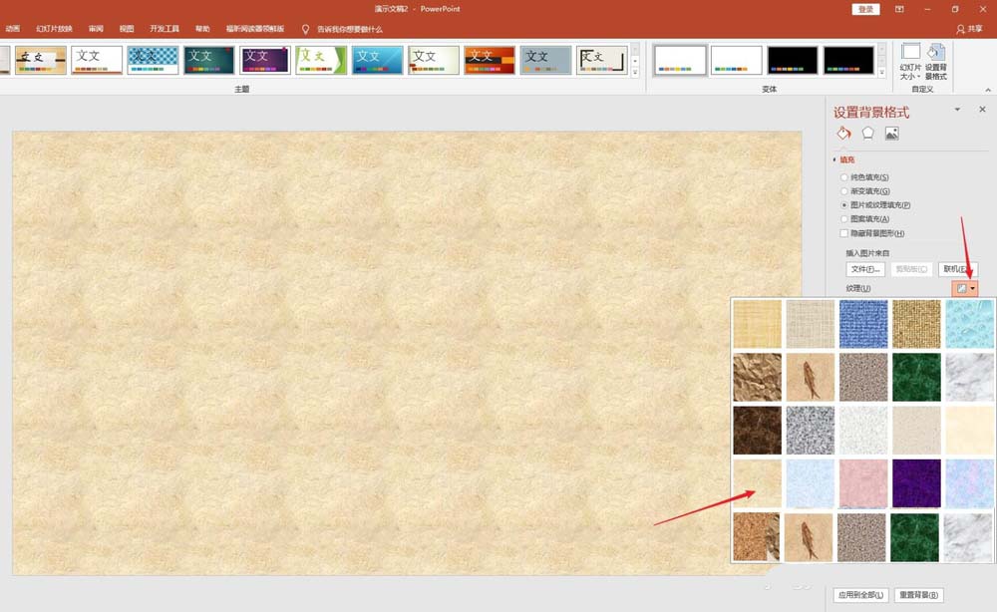997x612 pixels.
Task: Choose the second black variant
Action: coord(848,61)
